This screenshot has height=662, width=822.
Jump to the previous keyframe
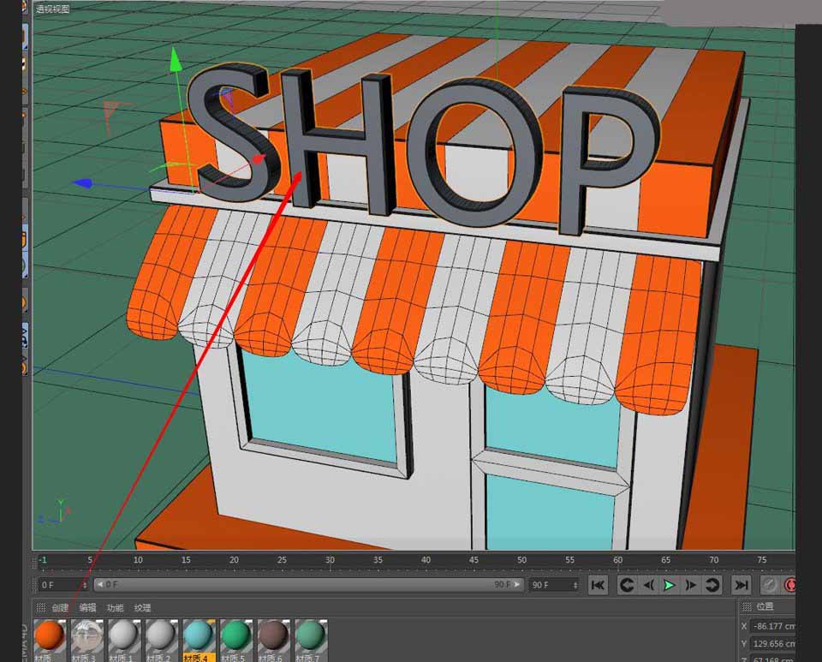(x=627, y=585)
